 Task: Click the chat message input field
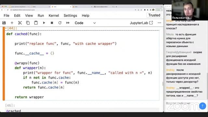pos(182,103)
